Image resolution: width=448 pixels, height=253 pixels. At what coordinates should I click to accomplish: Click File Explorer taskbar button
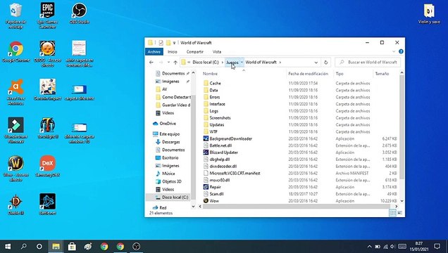[56, 246]
